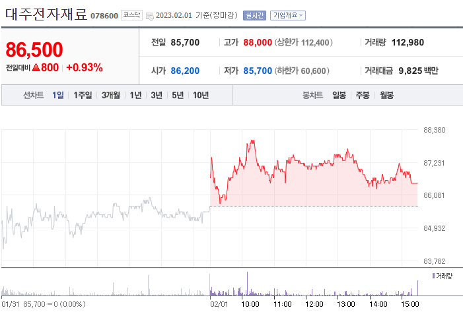Click the 14:00 time axis marker
Screen dimensions: 463x314
(378, 304)
